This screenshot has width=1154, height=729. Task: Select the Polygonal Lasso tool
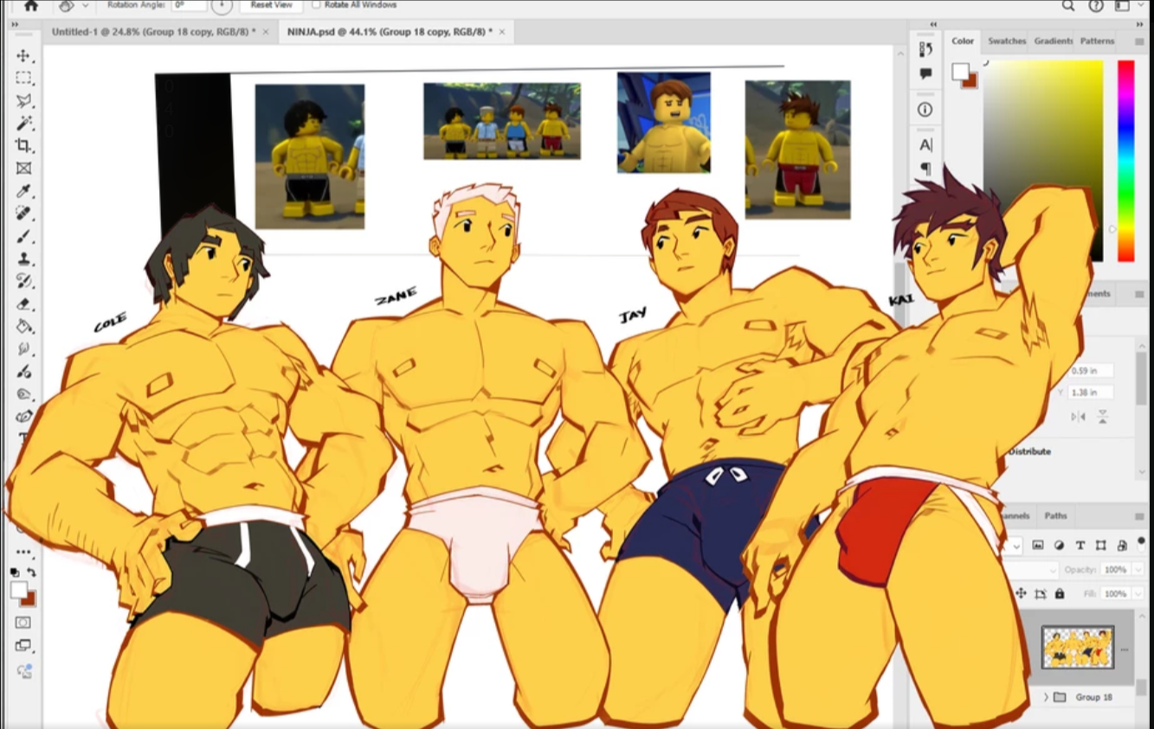tap(23, 100)
